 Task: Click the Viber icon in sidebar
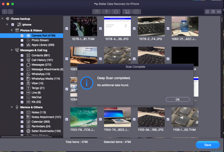click(28, 83)
